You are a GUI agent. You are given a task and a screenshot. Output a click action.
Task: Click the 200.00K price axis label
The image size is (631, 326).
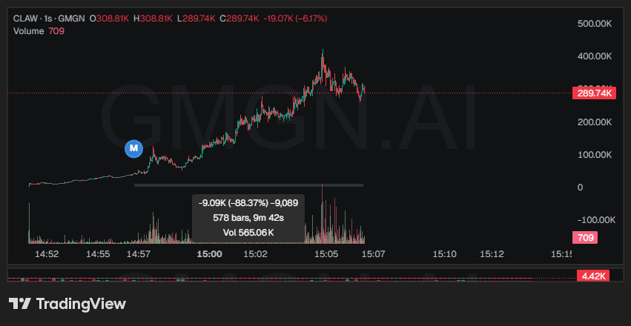click(x=595, y=122)
